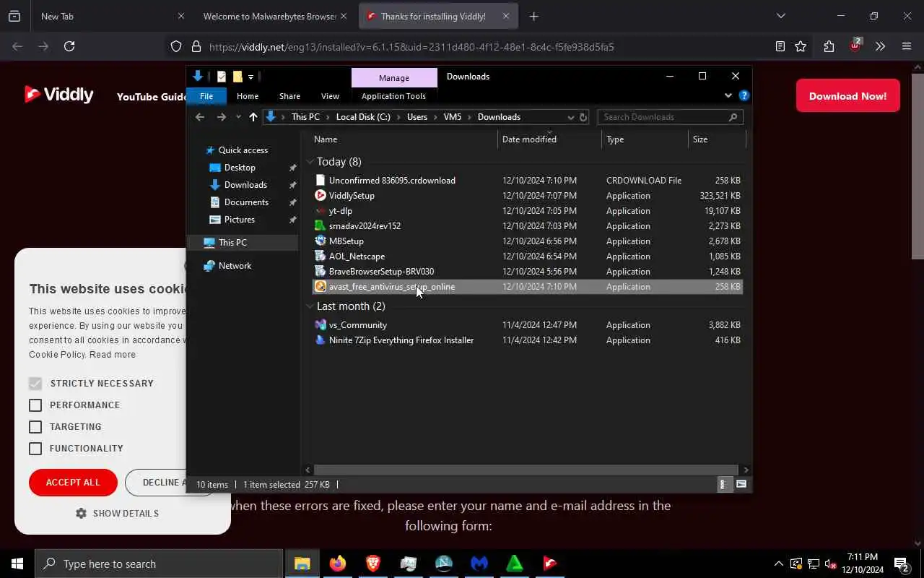Show more browser toolbar tools chevron

(880, 46)
